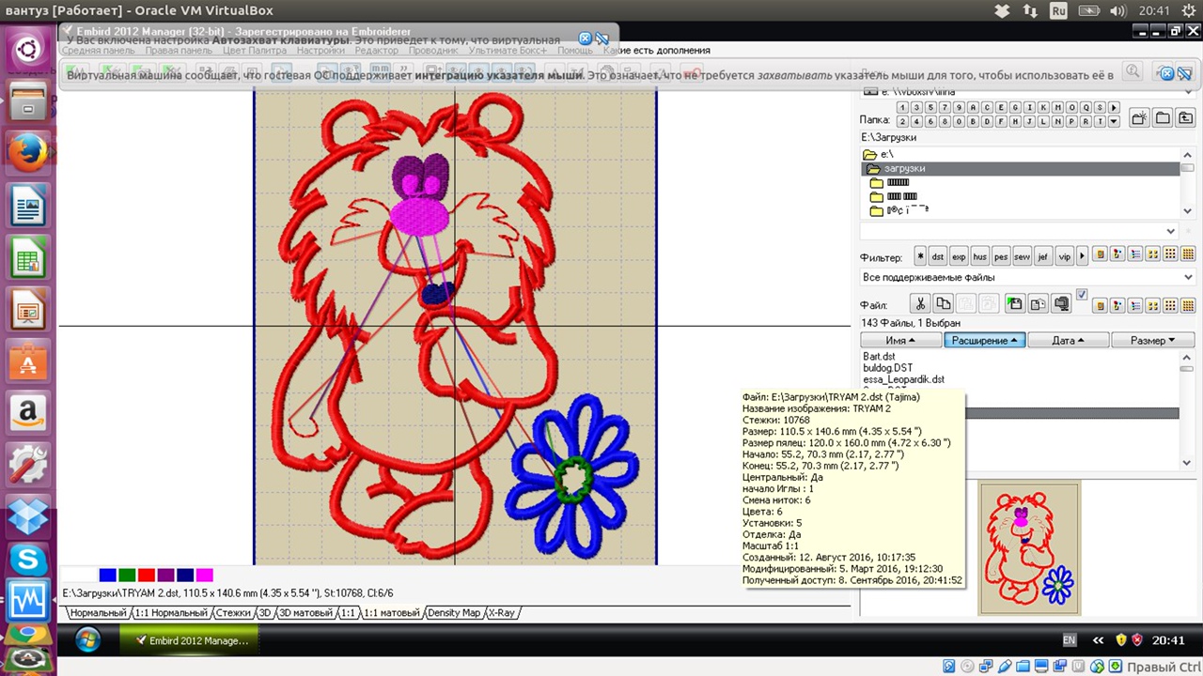
Task: Show more folder shortcuts with right arrow
Action: click(x=1114, y=107)
